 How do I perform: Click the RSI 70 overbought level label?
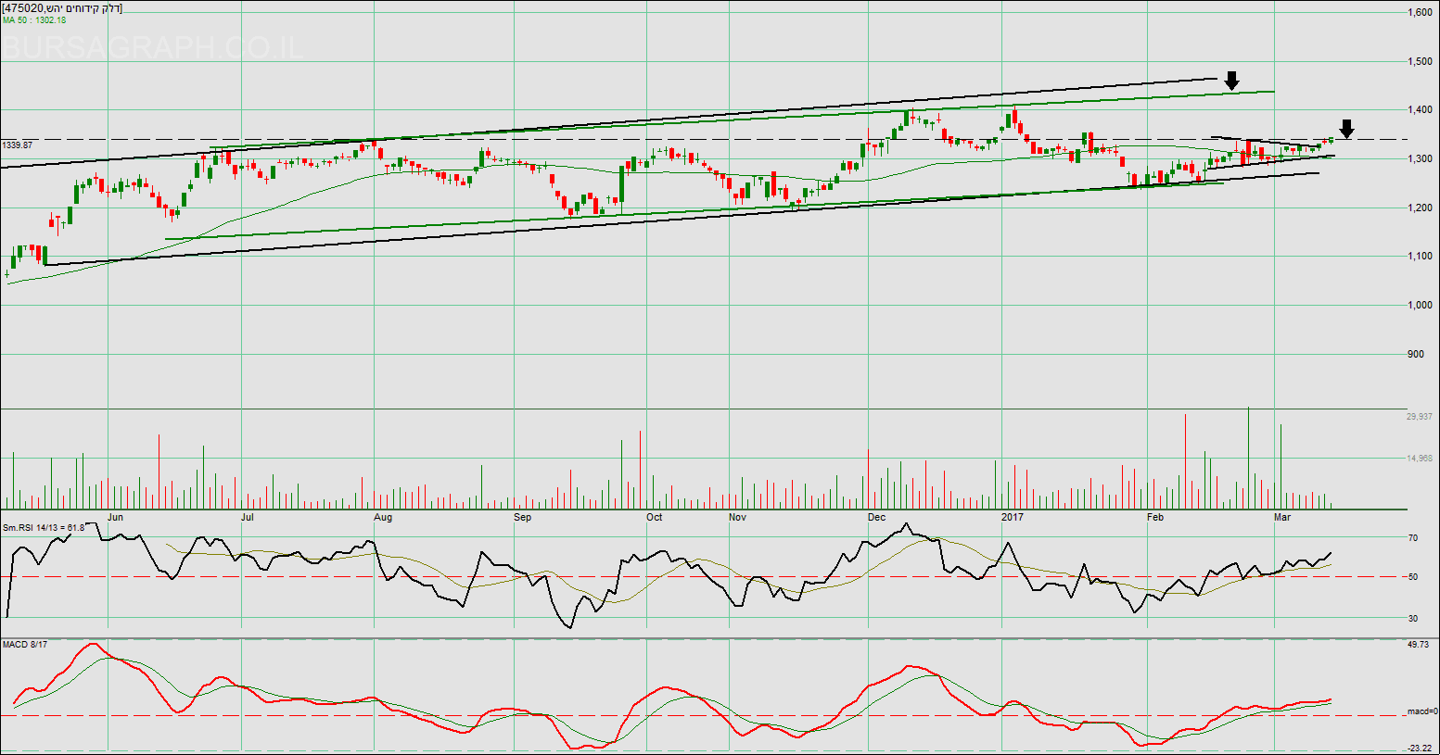[x=1412, y=537]
